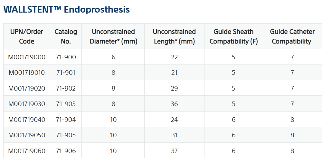Viewport: 331px width, 166px height.
Task: Click order code M001719050
Action: [27, 135]
